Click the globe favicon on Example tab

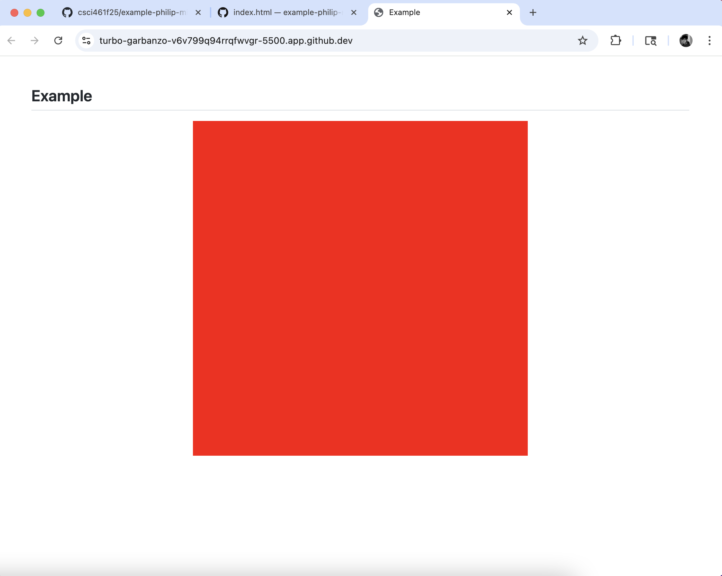point(379,13)
